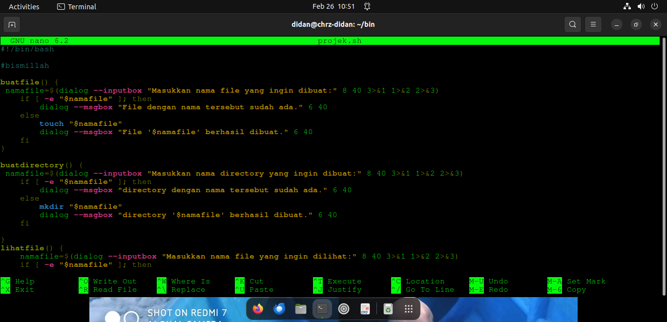This screenshot has height=322, width=667.
Task: Click the ^W Where Is shortcut
Action: pyautogui.click(x=184, y=282)
